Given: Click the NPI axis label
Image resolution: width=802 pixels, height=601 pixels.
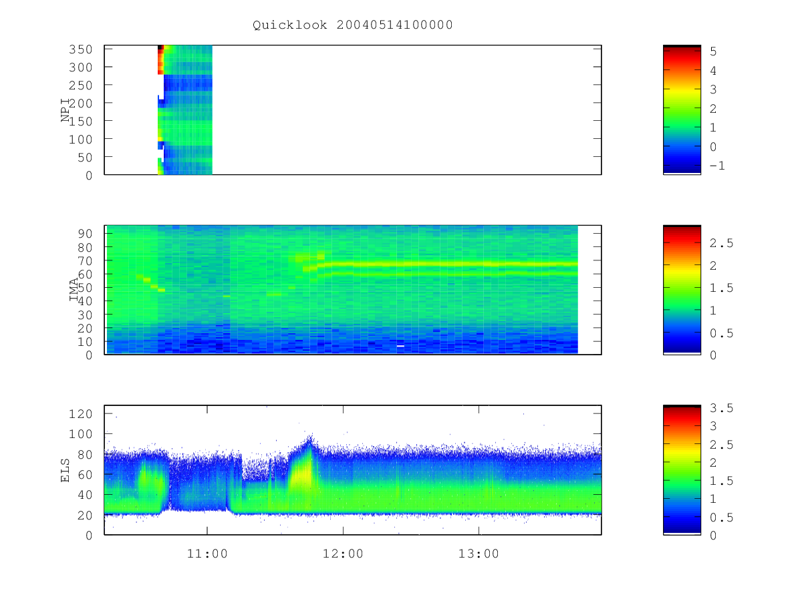Looking at the screenshot, I should [x=66, y=110].
